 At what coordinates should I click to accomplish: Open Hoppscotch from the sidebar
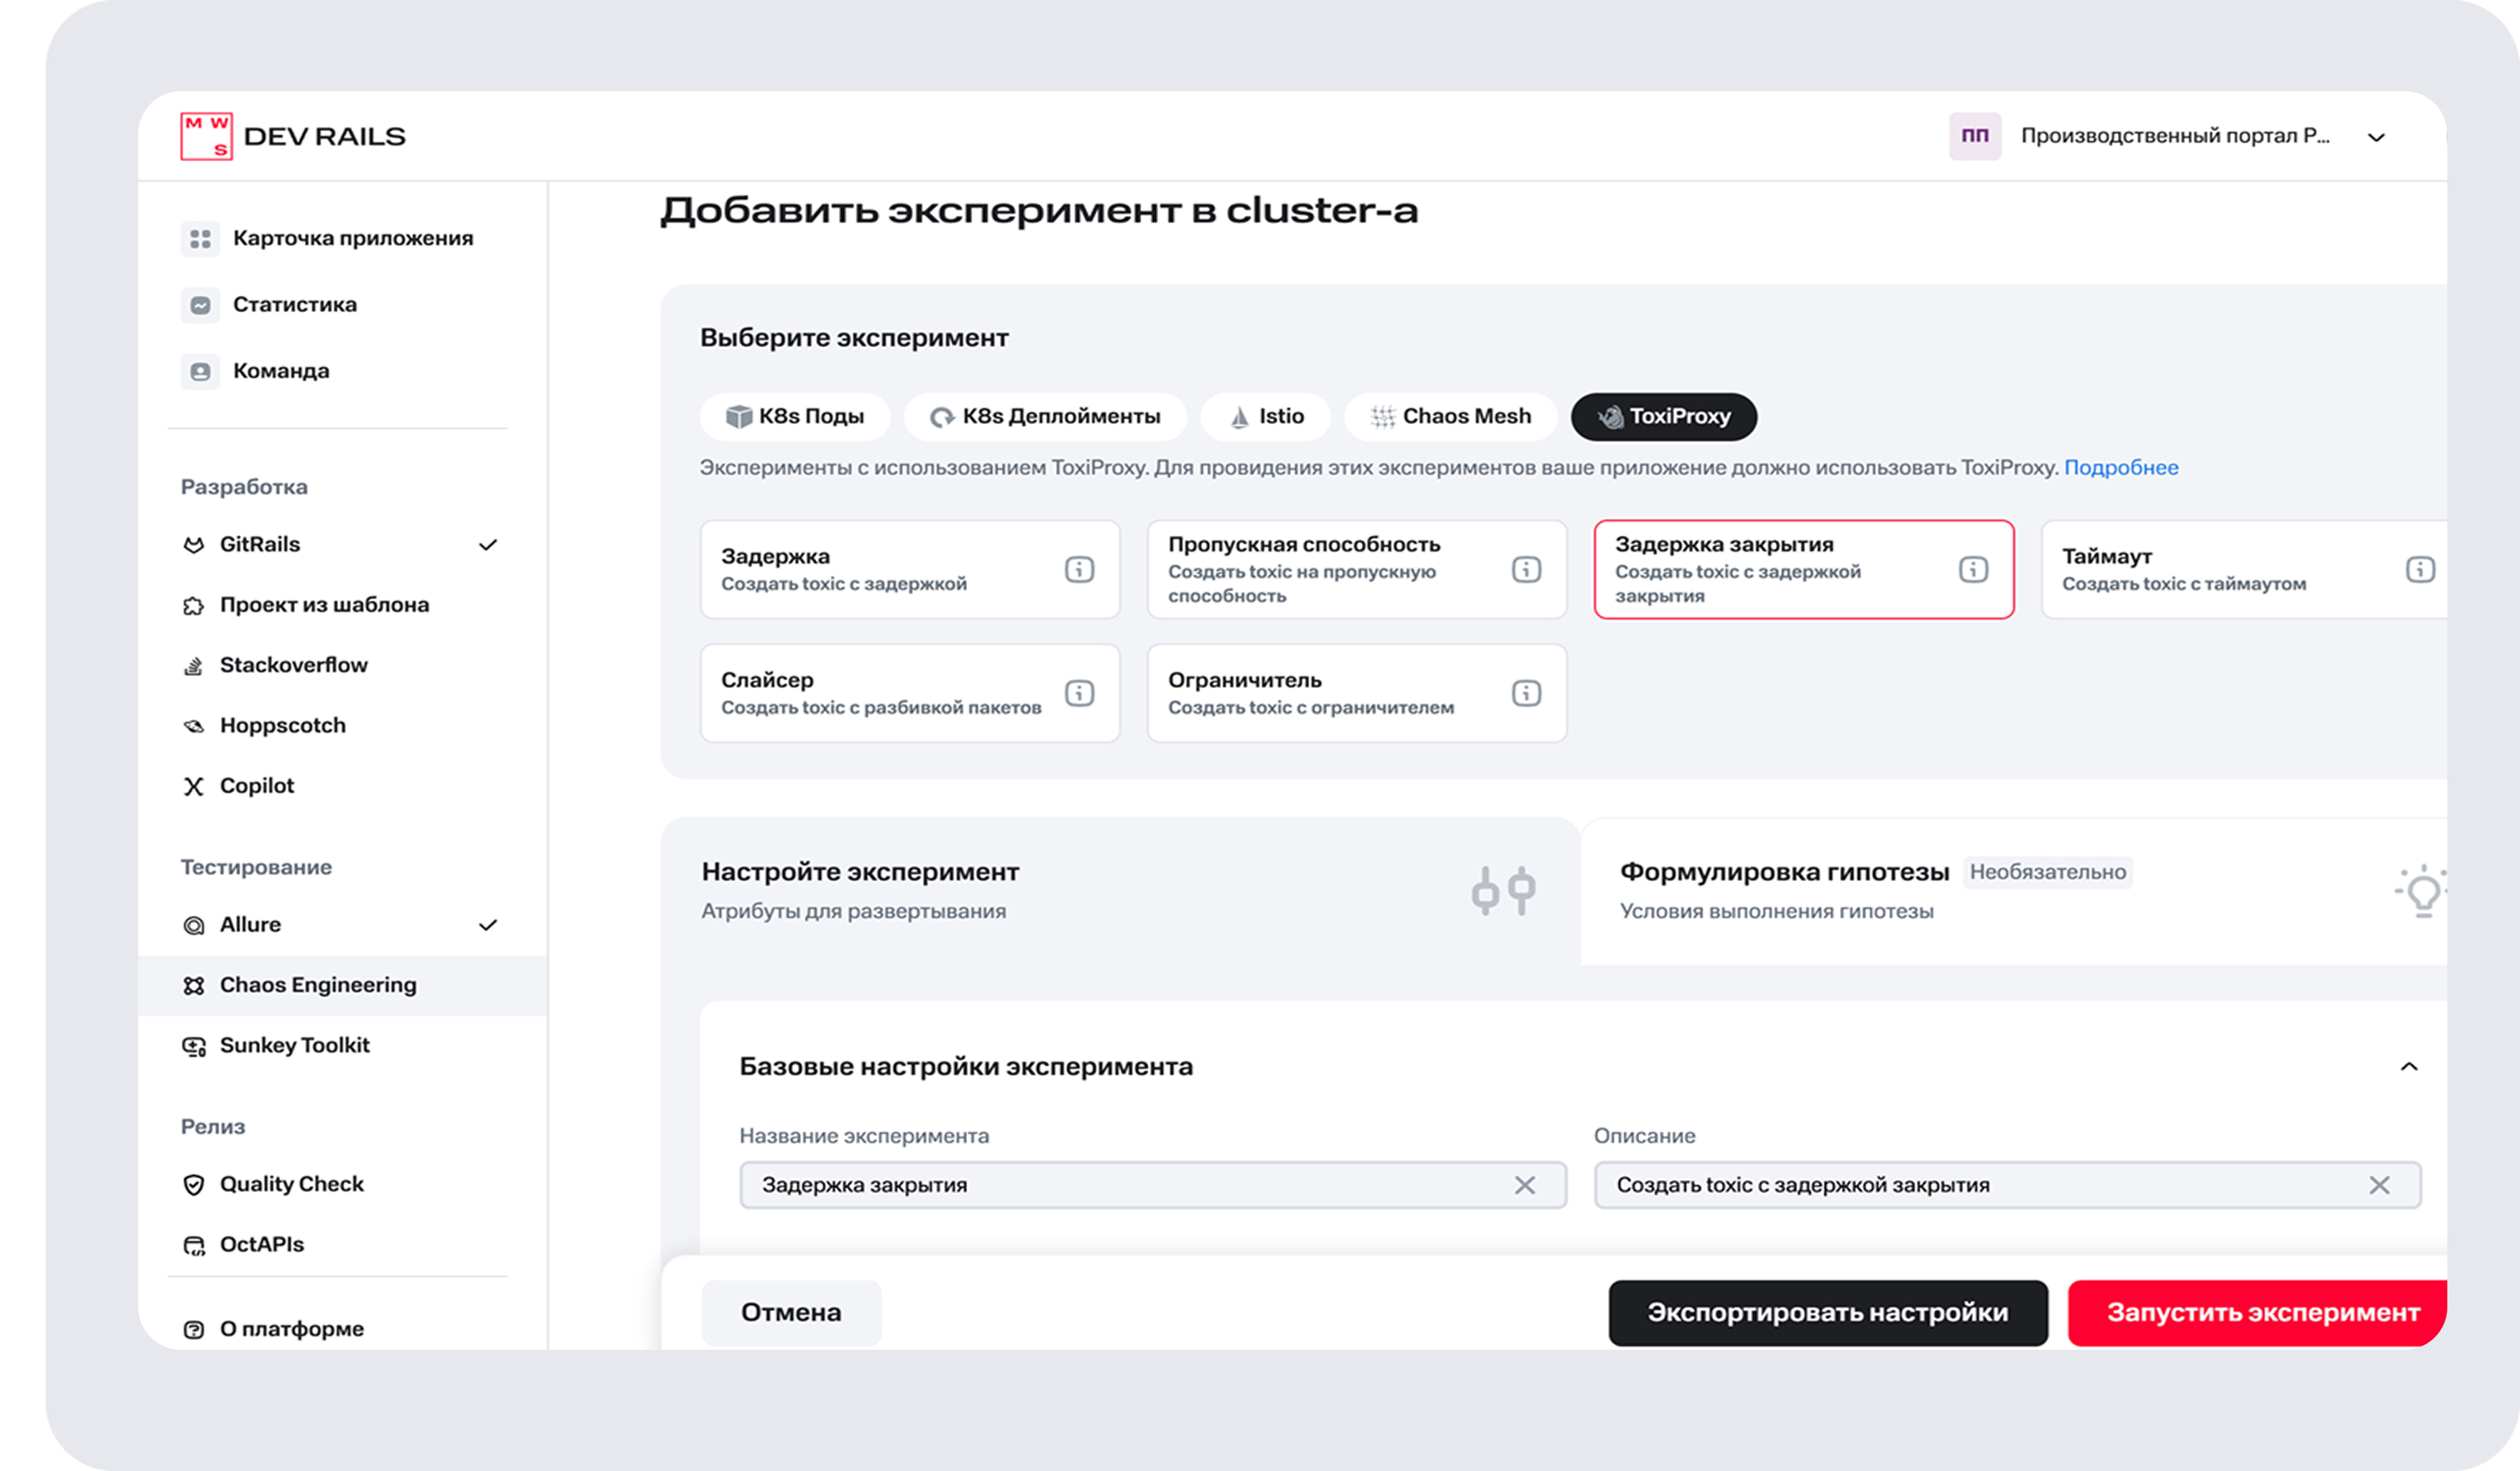click(282, 725)
